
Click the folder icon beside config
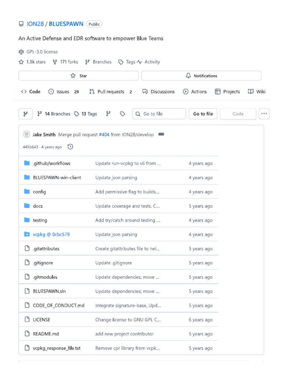pyautogui.click(x=27, y=192)
